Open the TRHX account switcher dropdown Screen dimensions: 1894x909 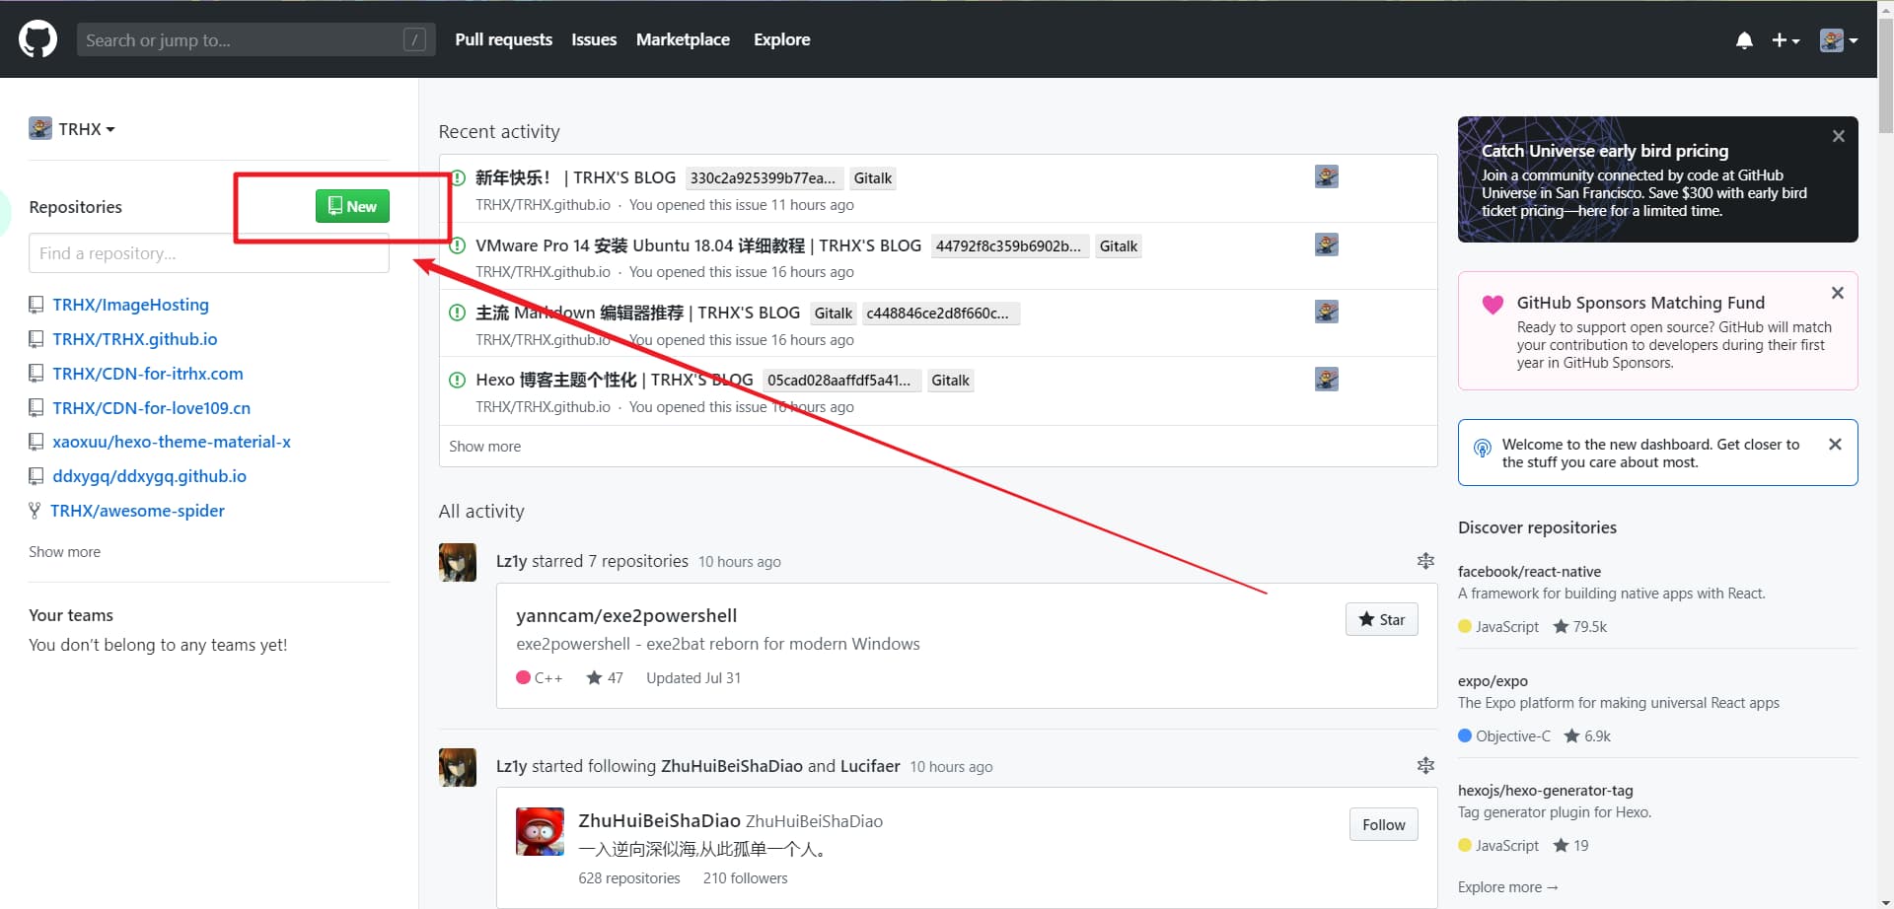(x=72, y=129)
